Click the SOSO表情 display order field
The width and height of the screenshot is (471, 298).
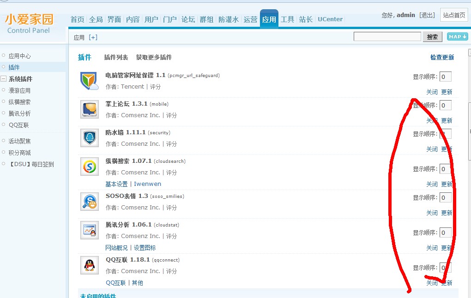[x=445, y=197]
